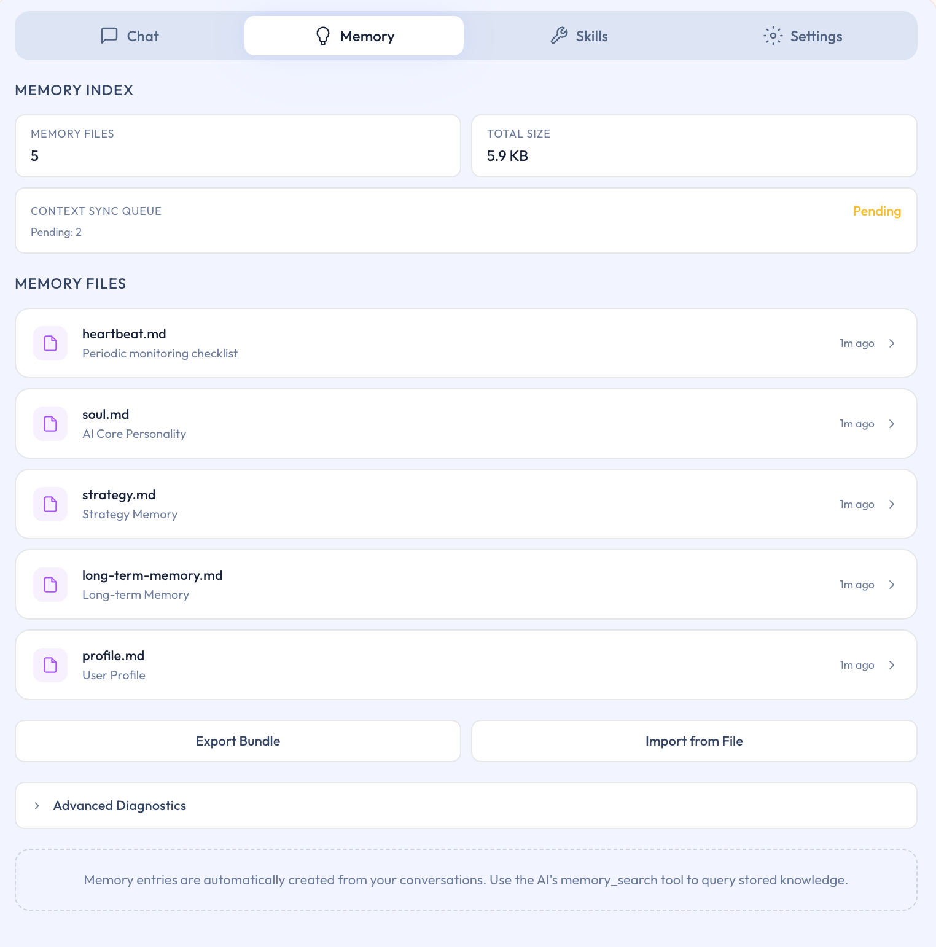Viewport: 936px width, 947px height.
Task: Click the gear icon for Settings
Action: [773, 36]
